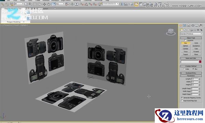Click the ViewCube in the viewport
The image size is (205, 123).
coord(171,32)
